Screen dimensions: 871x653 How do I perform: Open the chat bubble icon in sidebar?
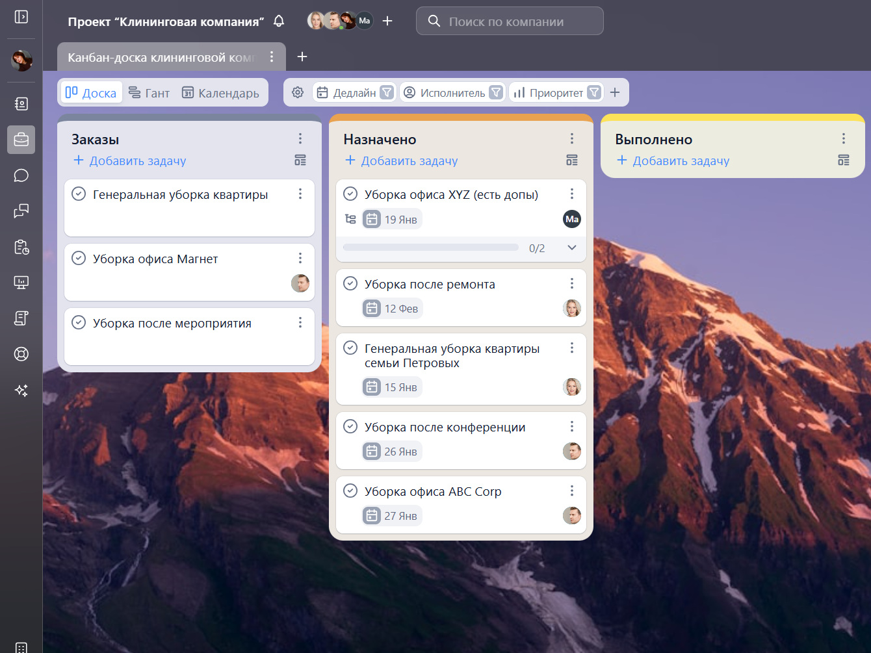coord(21,175)
